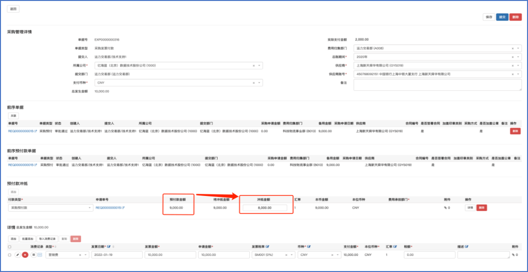The width and height of the screenshot is (528, 272).
Task: Click the 导入消费记录 button
Action: click(47, 239)
